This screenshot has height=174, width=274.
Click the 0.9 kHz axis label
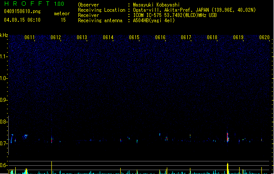pyautogui.click(x=3, y=100)
